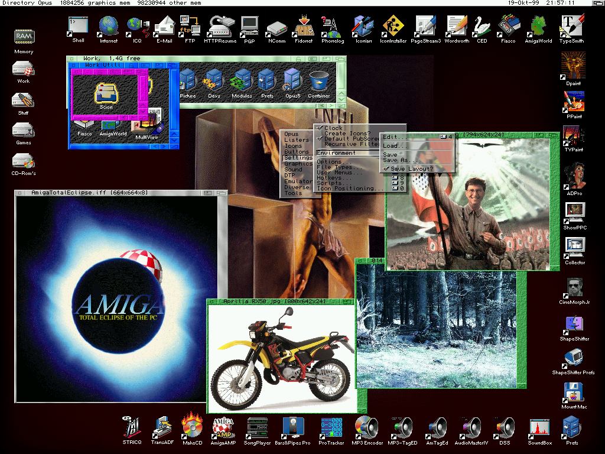Select Graphics in the Opus menu list
The width and height of the screenshot is (605, 454).
pyautogui.click(x=298, y=164)
